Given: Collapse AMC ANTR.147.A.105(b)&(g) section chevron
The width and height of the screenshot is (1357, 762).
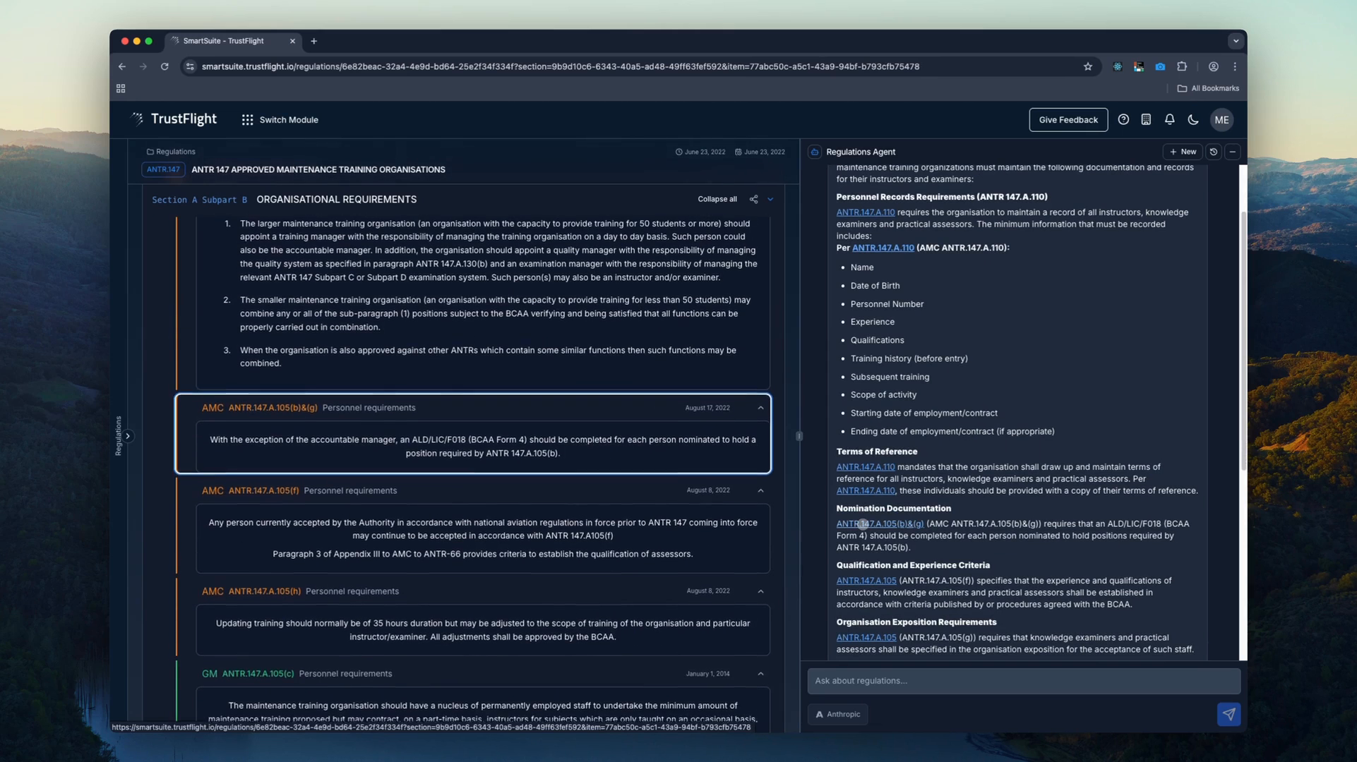Looking at the screenshot, I should click(x=760, y=408).
